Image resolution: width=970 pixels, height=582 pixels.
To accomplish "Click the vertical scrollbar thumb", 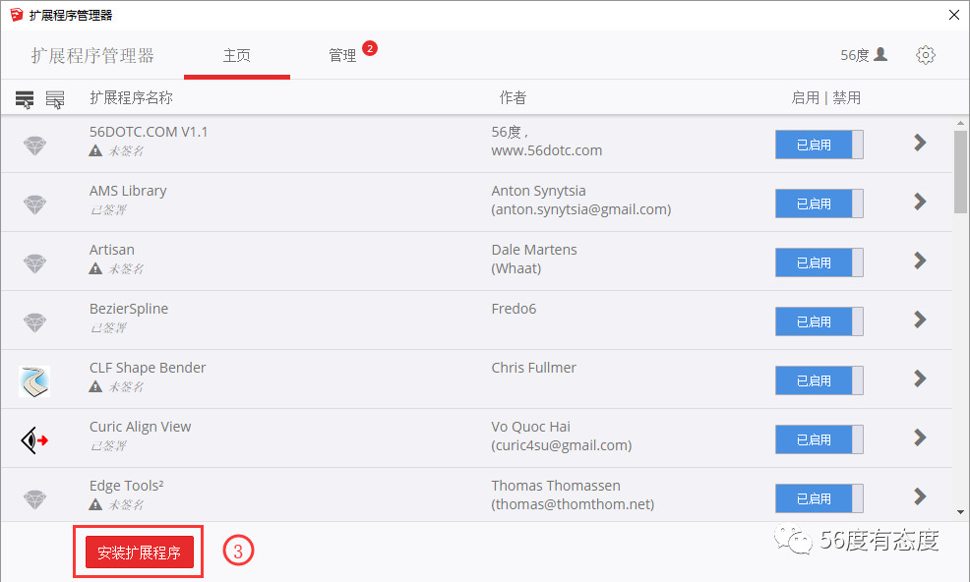I will pos(960,172).
